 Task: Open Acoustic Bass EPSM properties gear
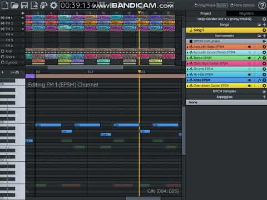point(264,47)
